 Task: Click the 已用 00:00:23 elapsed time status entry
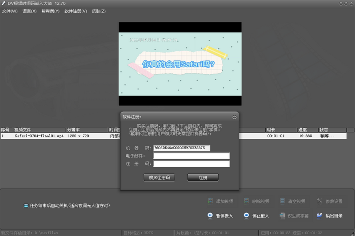coord(276,233)
